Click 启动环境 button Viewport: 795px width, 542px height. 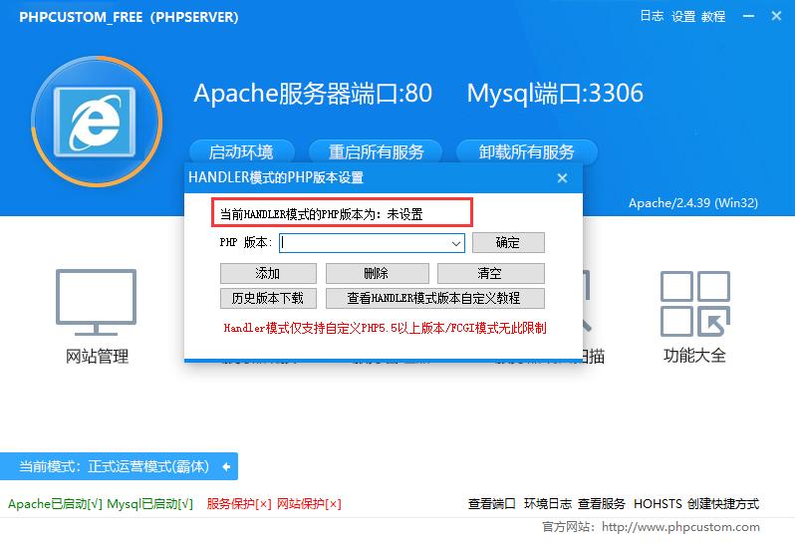point(241,151)
